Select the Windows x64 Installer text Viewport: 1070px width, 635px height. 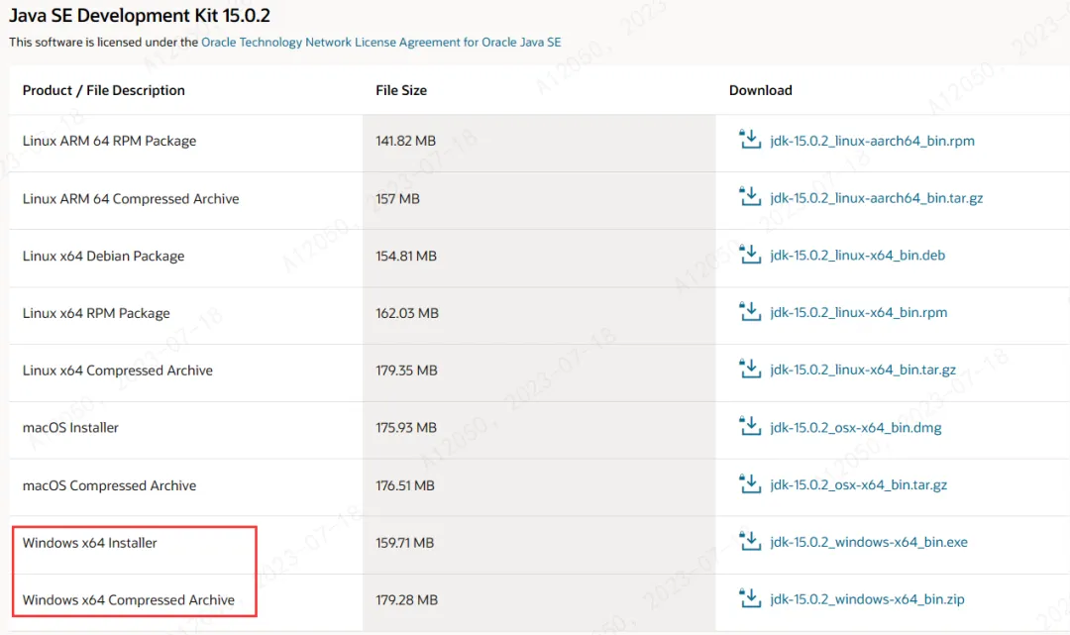[x=89, y=543]
